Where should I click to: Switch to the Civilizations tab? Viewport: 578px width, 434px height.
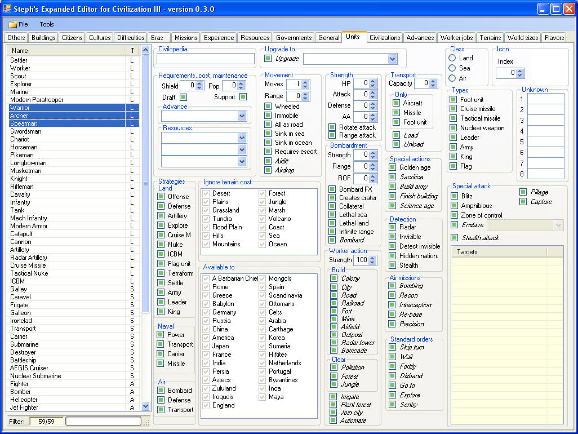point(384,38)
